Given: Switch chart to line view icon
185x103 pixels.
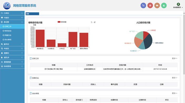Looking at the screenshot, I should (92, 22).
